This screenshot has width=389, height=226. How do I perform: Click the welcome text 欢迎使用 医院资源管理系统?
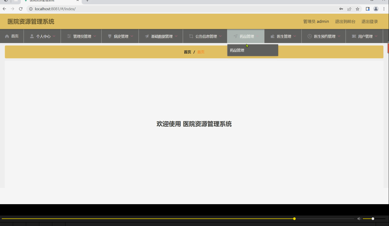[194, 124]
